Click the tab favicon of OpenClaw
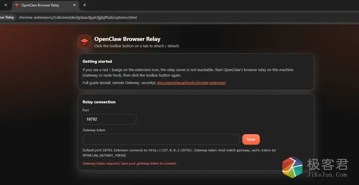 click(17, 5)
